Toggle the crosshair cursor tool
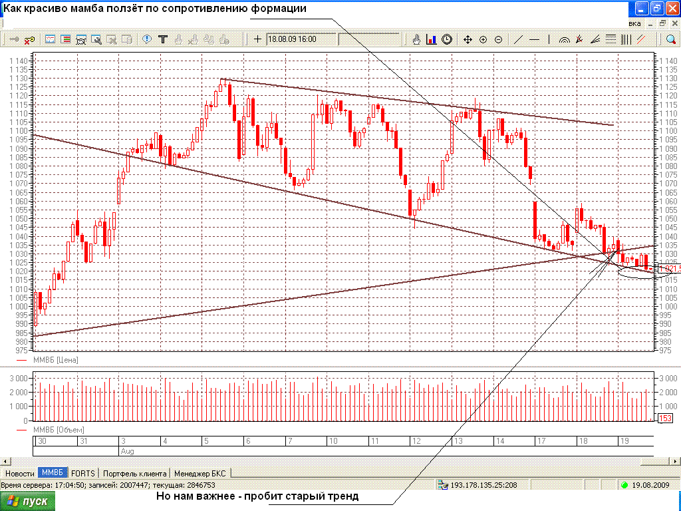Image resolution: width=681 pixels, height=511 pixels. coord(257,39)
